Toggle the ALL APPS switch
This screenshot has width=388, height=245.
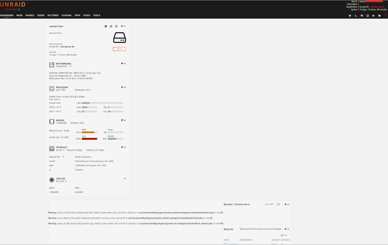pos(278,204)
